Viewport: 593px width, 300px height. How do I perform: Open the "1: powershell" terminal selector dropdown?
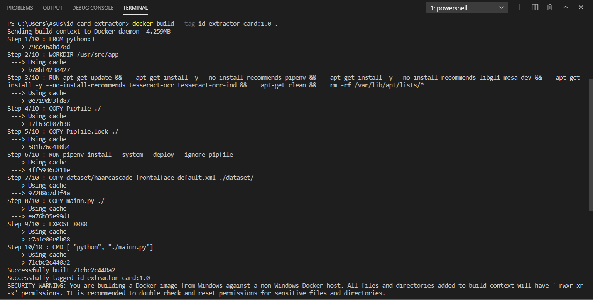coord(466,7)
